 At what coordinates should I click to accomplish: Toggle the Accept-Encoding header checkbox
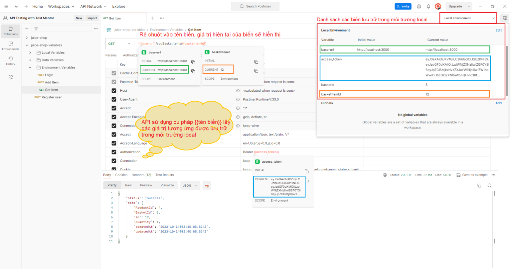(114, 117)
